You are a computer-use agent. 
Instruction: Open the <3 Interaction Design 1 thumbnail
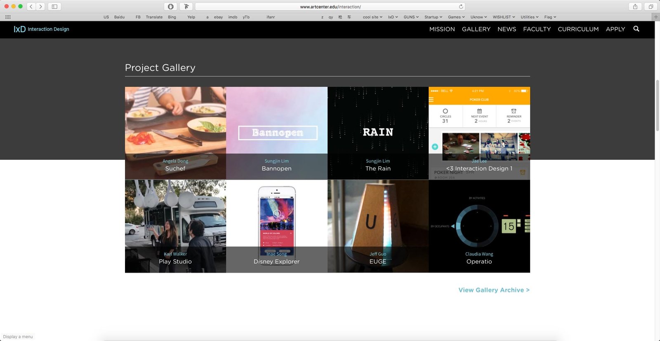(479, 133)
